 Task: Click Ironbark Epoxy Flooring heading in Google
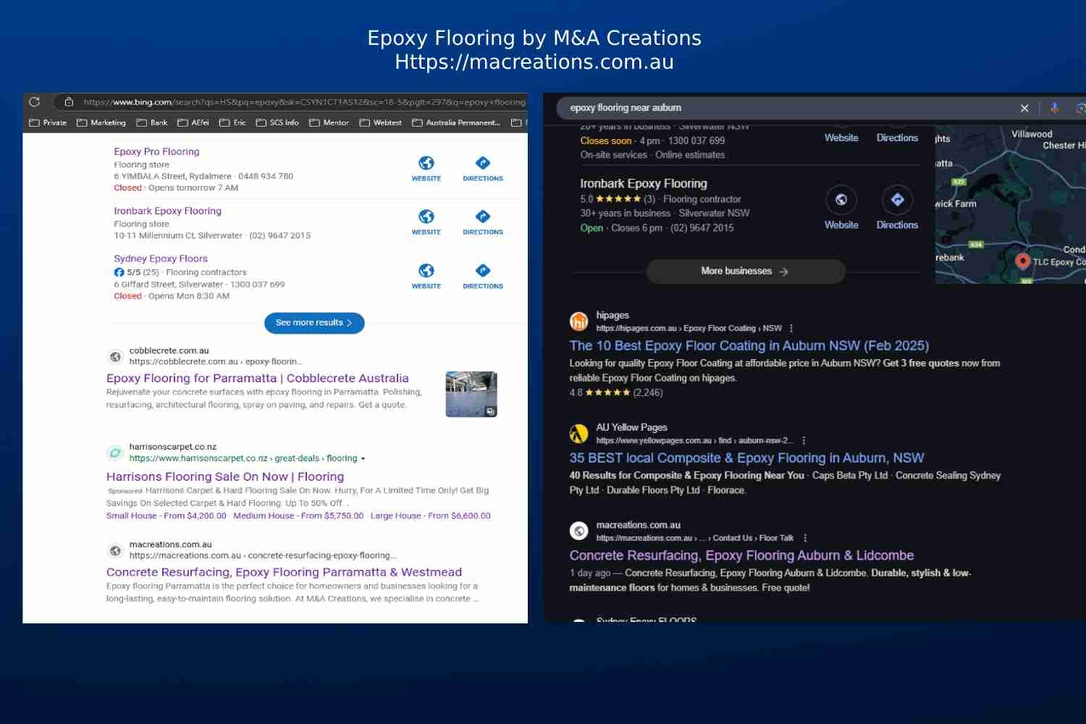point(644,184)
